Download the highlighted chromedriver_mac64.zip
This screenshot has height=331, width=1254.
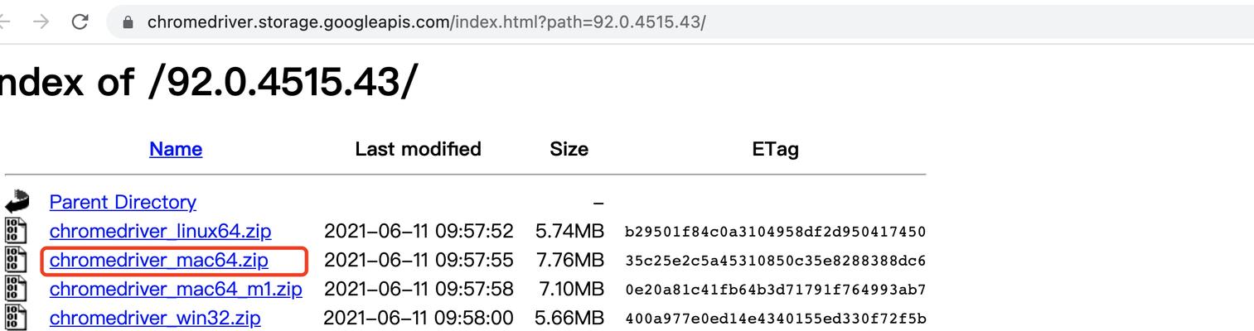click(159, 260)
